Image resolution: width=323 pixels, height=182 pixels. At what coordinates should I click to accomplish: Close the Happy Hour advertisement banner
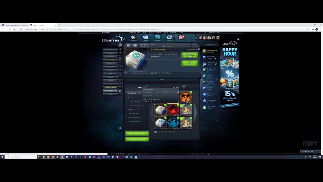tap(238, 39)
